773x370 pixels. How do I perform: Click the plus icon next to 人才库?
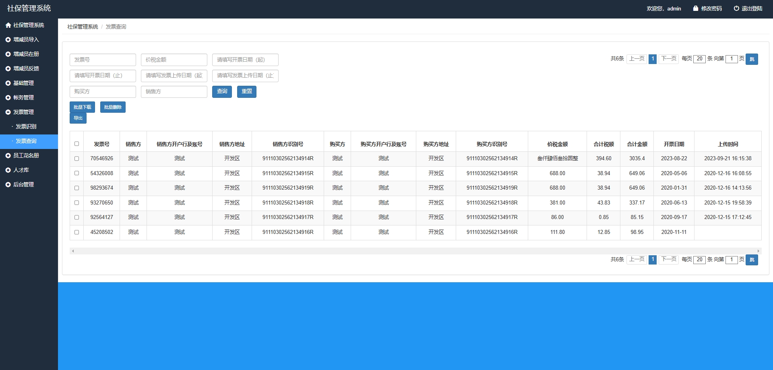(8, 170)
